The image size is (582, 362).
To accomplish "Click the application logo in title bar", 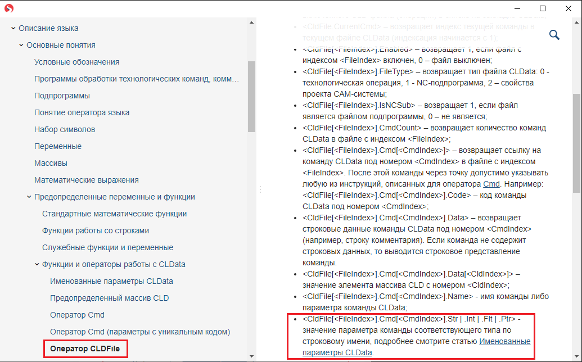I will point(8,8).
